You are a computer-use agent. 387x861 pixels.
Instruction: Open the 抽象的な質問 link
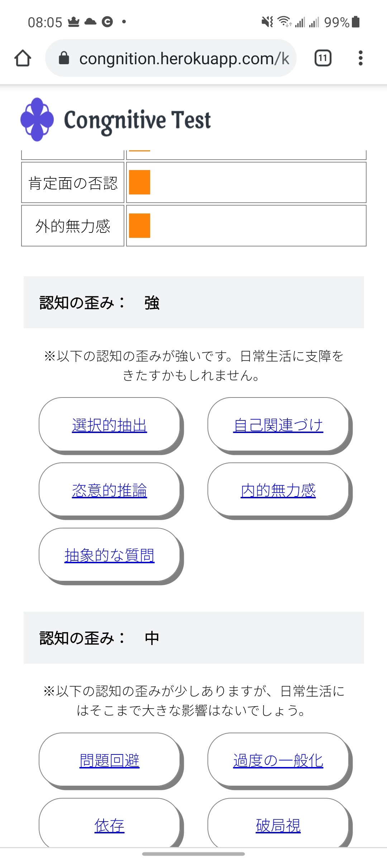point(109,555)
